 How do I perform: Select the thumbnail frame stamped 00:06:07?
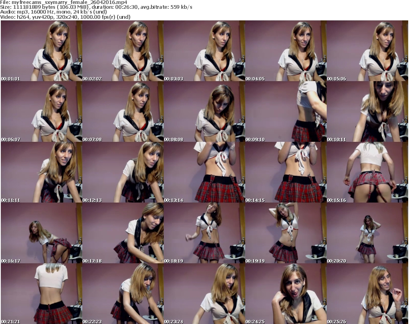42,111
